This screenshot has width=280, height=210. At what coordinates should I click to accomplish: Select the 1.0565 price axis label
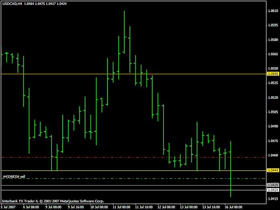point(273,54)
